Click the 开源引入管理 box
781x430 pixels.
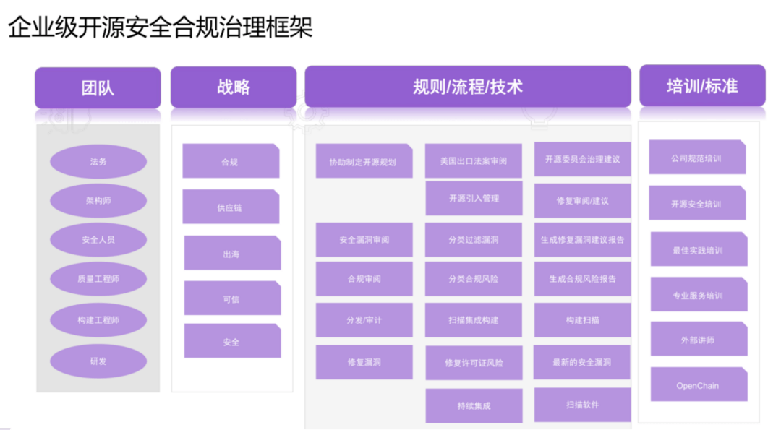point(474,199)
